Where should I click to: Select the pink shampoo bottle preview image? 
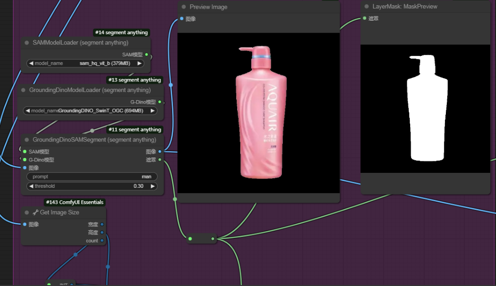[x=258, y=113]
